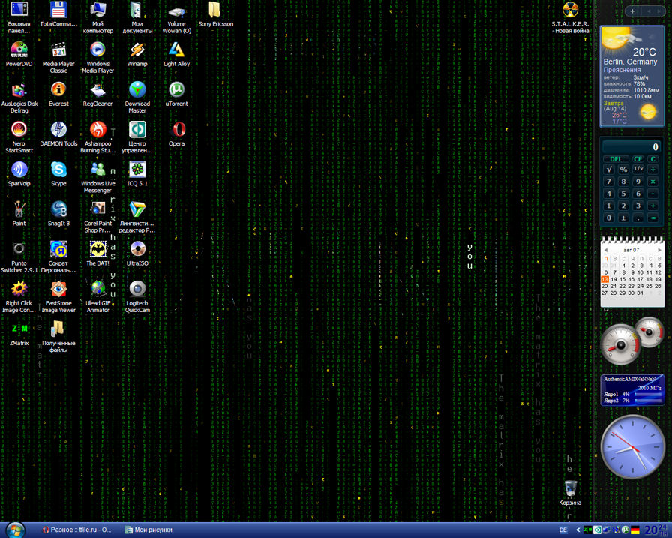Screen dimensions: 672x538
Task: Open the Sony Ericsson folder
Action: tap(215, 11)
